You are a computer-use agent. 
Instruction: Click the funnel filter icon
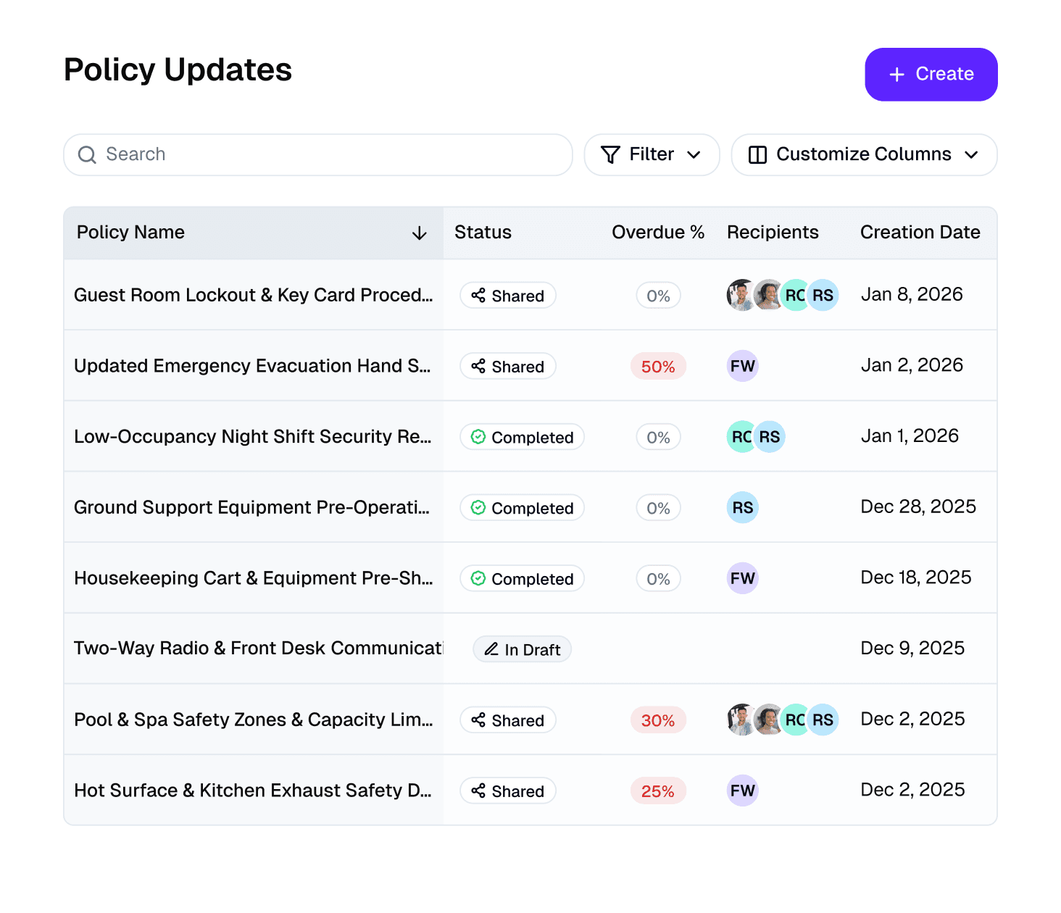coord(611,155)
